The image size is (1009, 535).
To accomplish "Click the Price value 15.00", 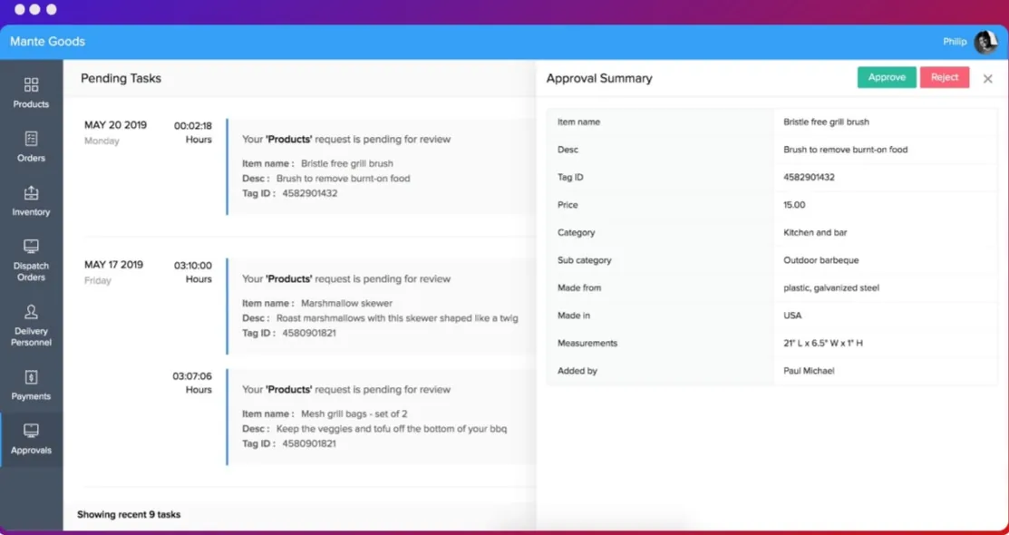I will click(x=794, y=205).
